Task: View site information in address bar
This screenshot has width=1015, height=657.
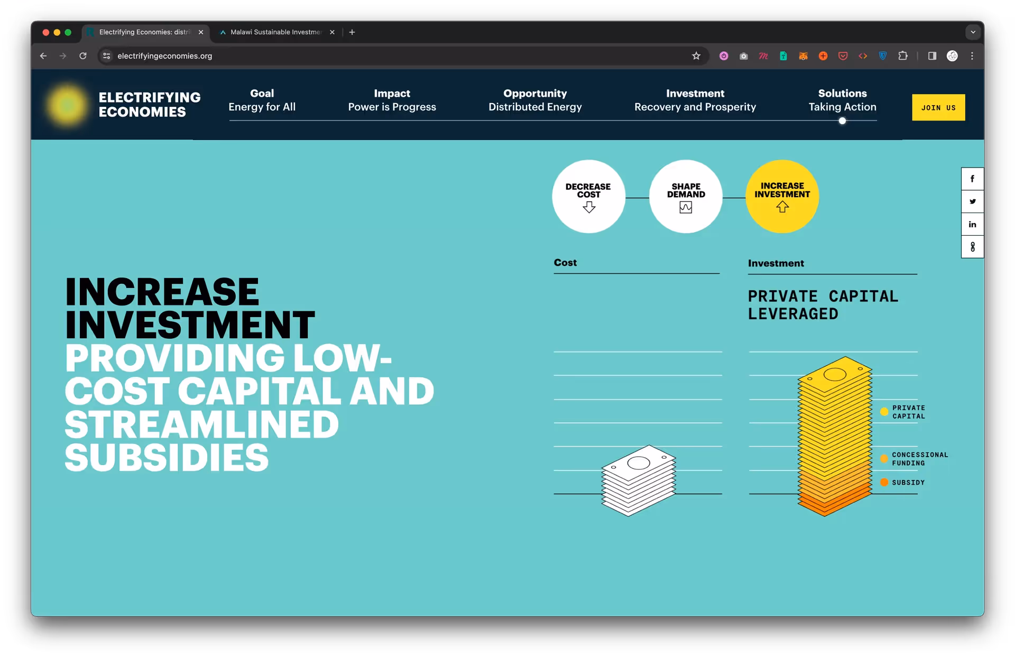Action: (x=107, y=56)
